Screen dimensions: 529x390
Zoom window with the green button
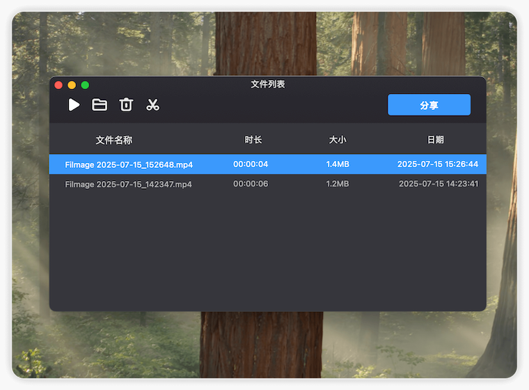(85, 85)
